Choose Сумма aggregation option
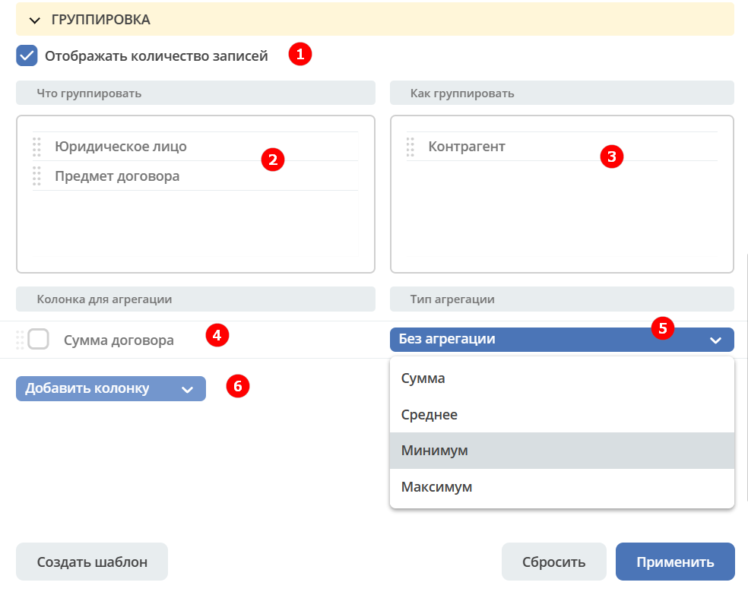 (x=562, y=378)
